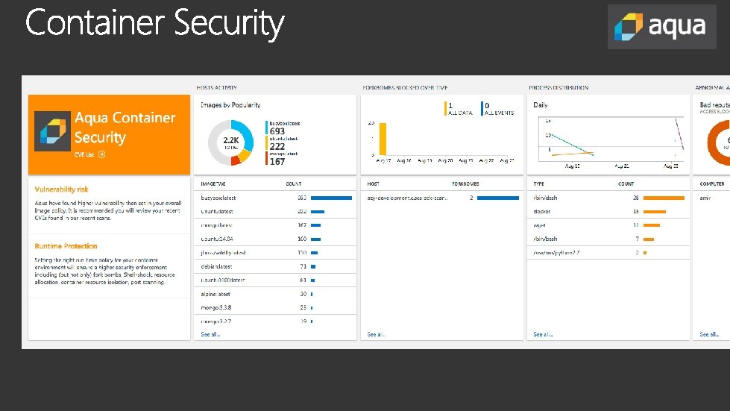Viewport: 730px width, 411px height.
Task: Select the debian:latest image row
Action: (275, 267)
